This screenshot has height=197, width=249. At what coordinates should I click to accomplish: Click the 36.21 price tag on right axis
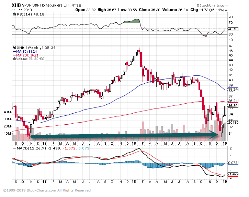coord(233,101)
